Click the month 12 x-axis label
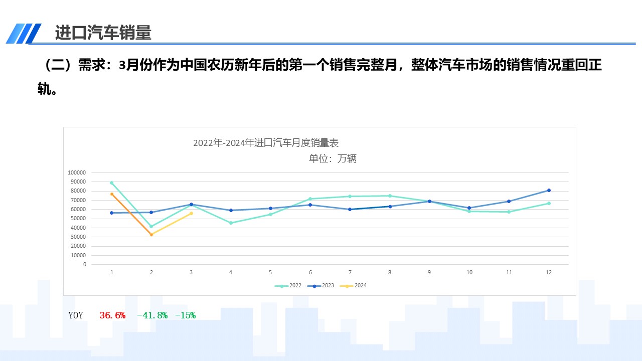Viewport: 642px width, 361px height. pos(549,272)
